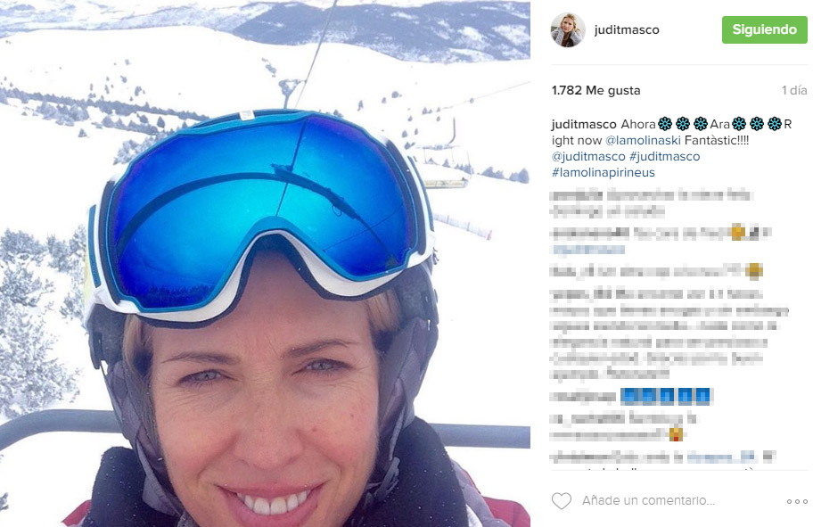Image resolution: width=813 pixels, height=527 pixels.
Task: Click the ski selfie photo
Action: tap(265, 264)
